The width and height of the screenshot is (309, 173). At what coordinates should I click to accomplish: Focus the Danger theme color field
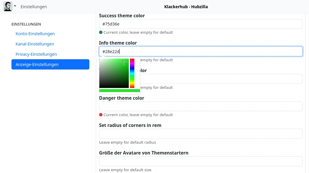click(201, 106)
